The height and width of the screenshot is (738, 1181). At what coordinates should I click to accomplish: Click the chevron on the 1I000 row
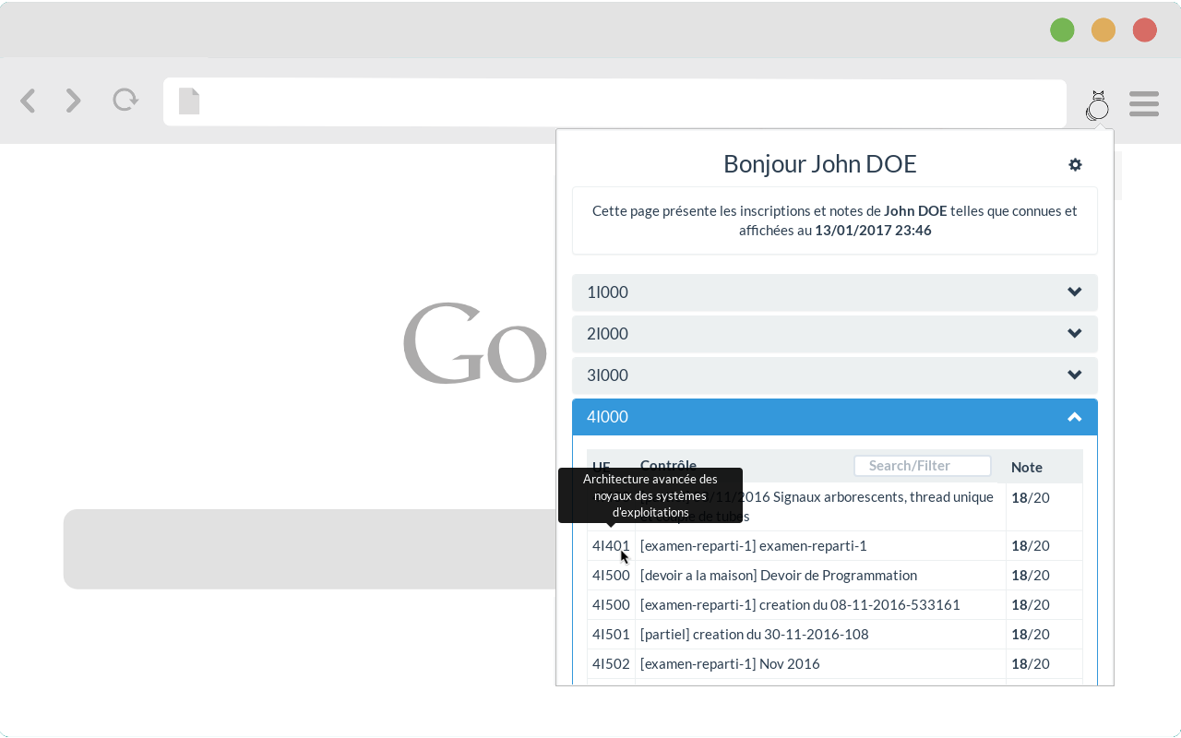(x=1075, y=292)
